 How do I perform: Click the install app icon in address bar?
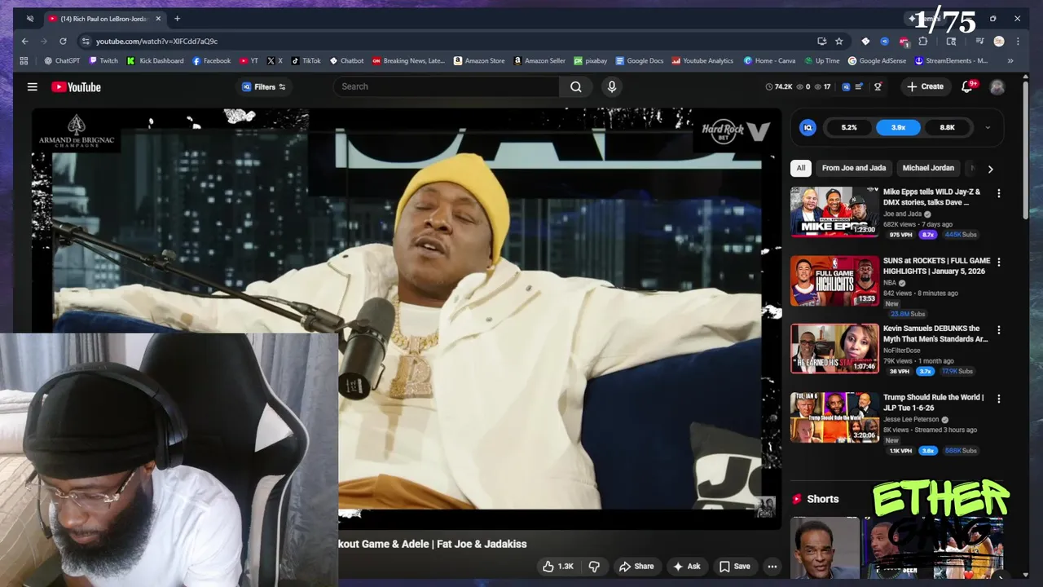click(821, 41)
